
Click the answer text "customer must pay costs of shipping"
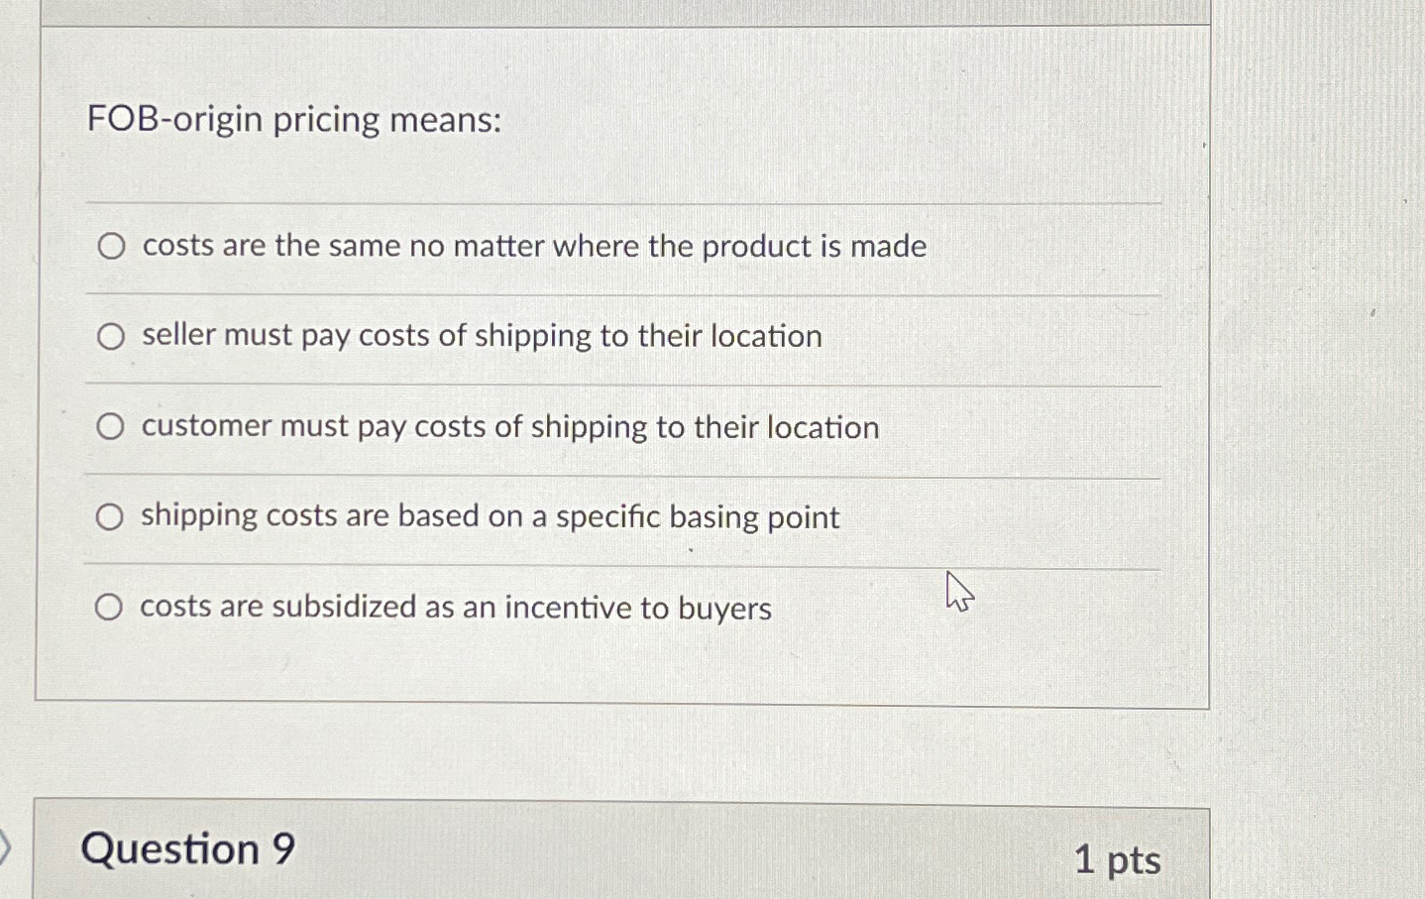tap(508, 427)
